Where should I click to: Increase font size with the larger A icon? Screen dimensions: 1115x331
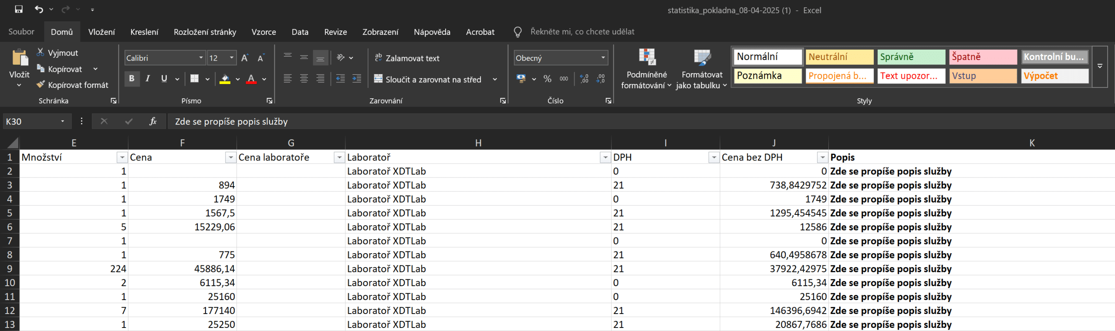click(245, 58)
